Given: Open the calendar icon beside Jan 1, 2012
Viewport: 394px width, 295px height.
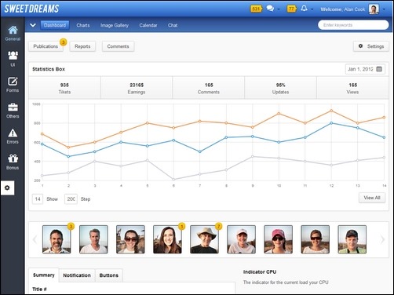Looking at the screenshot, I should click(379, 69).
